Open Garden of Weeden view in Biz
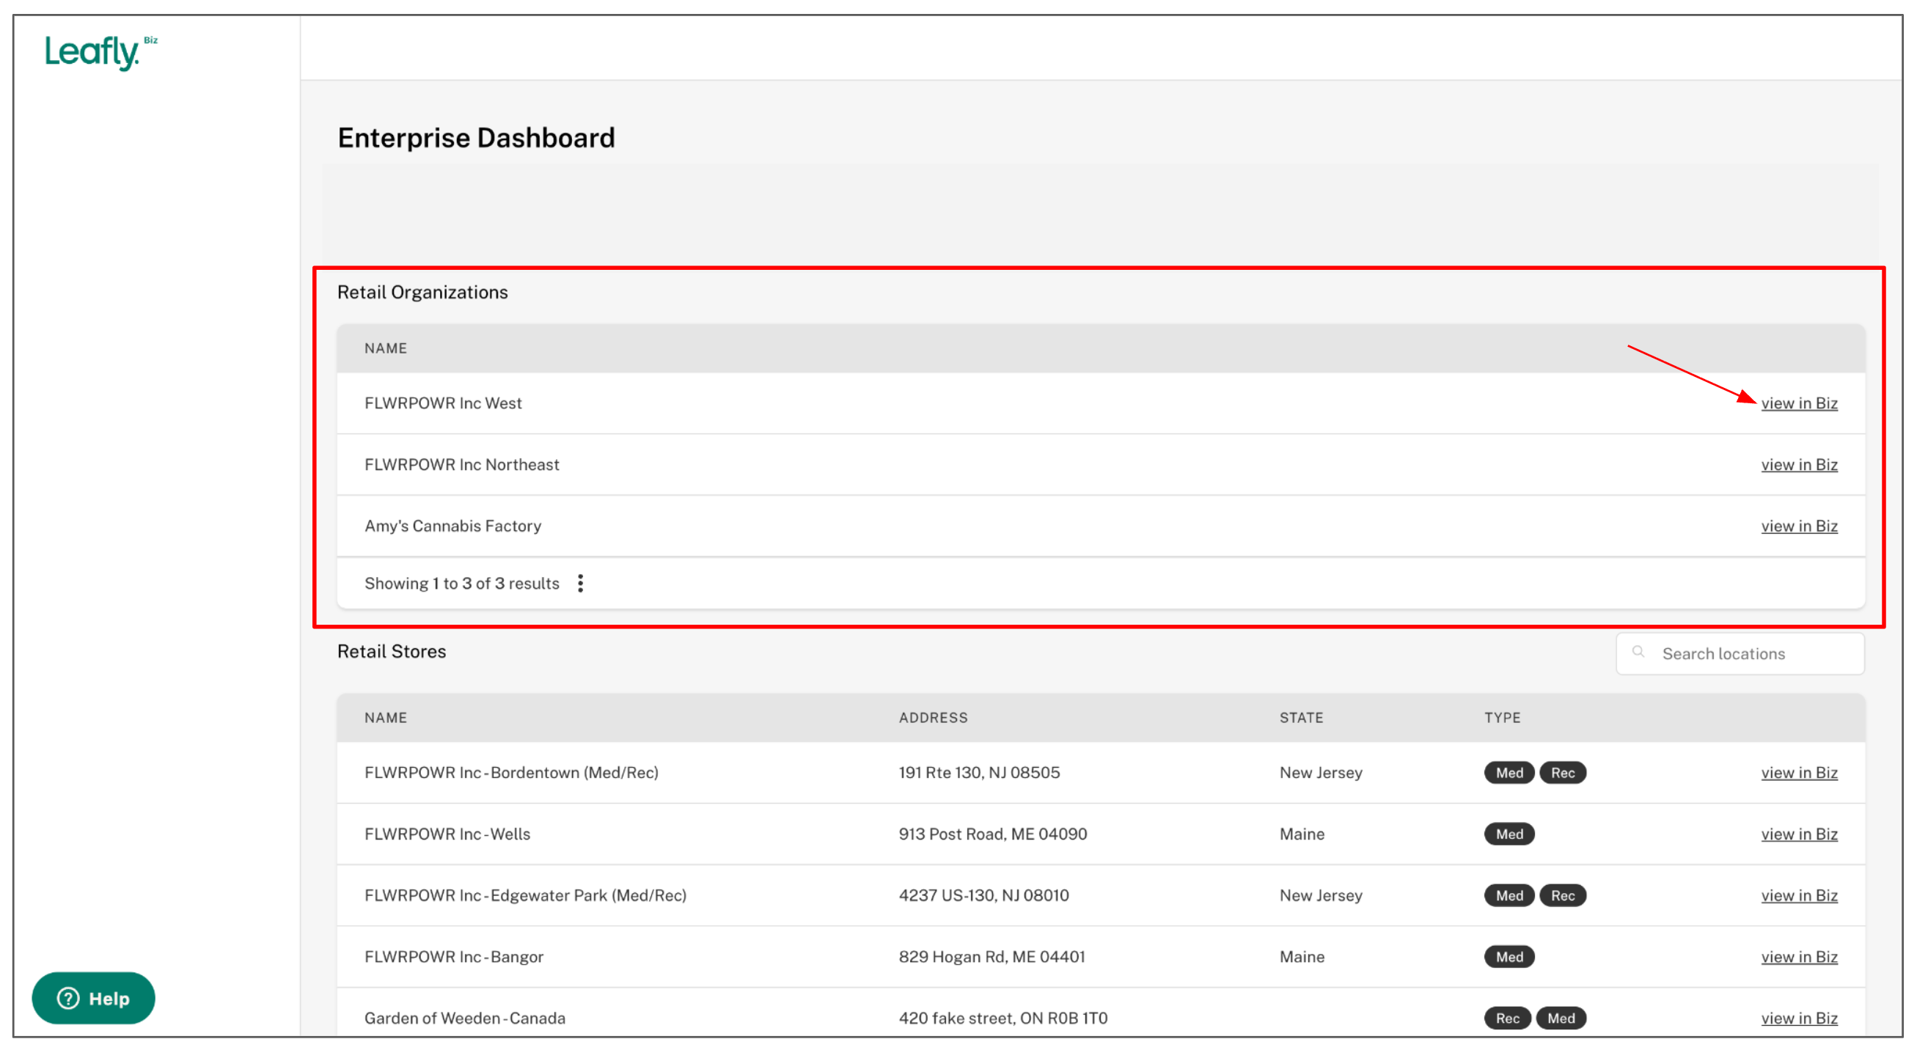The image size is (1917, 1050). pos(1799,1017)
